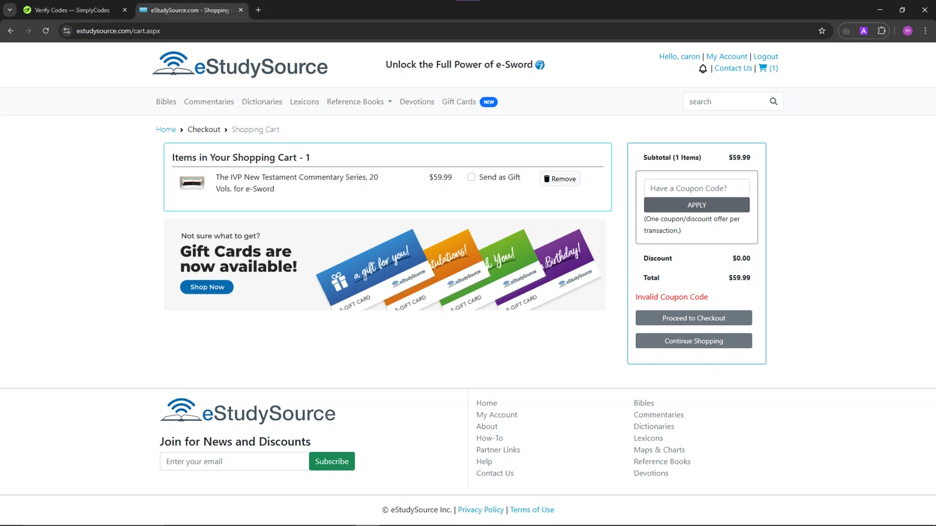The width and height of the screenshot is (936, 526).
Task: Open the browser extensions puzzle icon
Action: click(881, 31)
